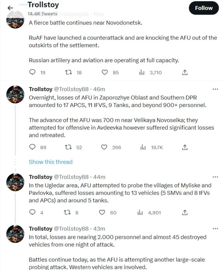The width and height of the screenshot is (224, 270).
Task: Retweet the tweet with 52 retweets
Action: pos(68,147)
